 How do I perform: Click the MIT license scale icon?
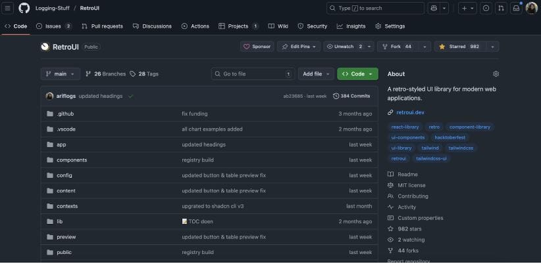[390, 186]
